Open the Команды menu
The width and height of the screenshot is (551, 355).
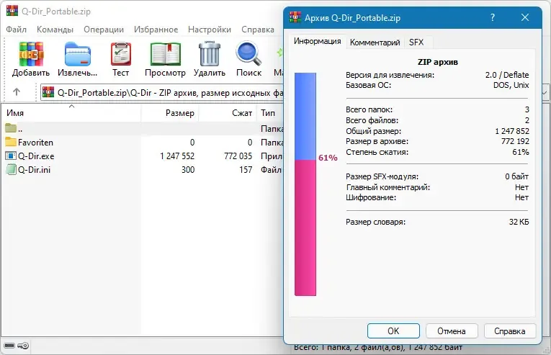coord(55,30)
